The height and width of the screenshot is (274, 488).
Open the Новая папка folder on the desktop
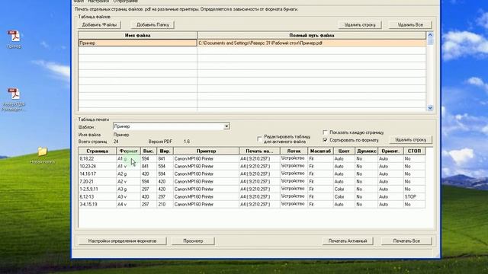43,155
